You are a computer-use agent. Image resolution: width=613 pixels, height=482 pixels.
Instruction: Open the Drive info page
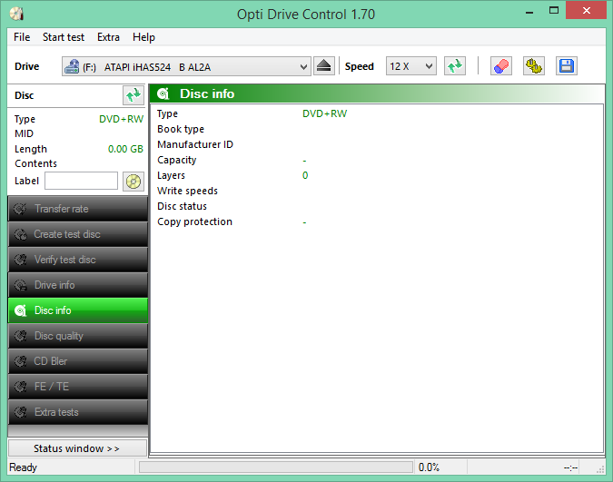pyautogui.click(x=78, y=285)
